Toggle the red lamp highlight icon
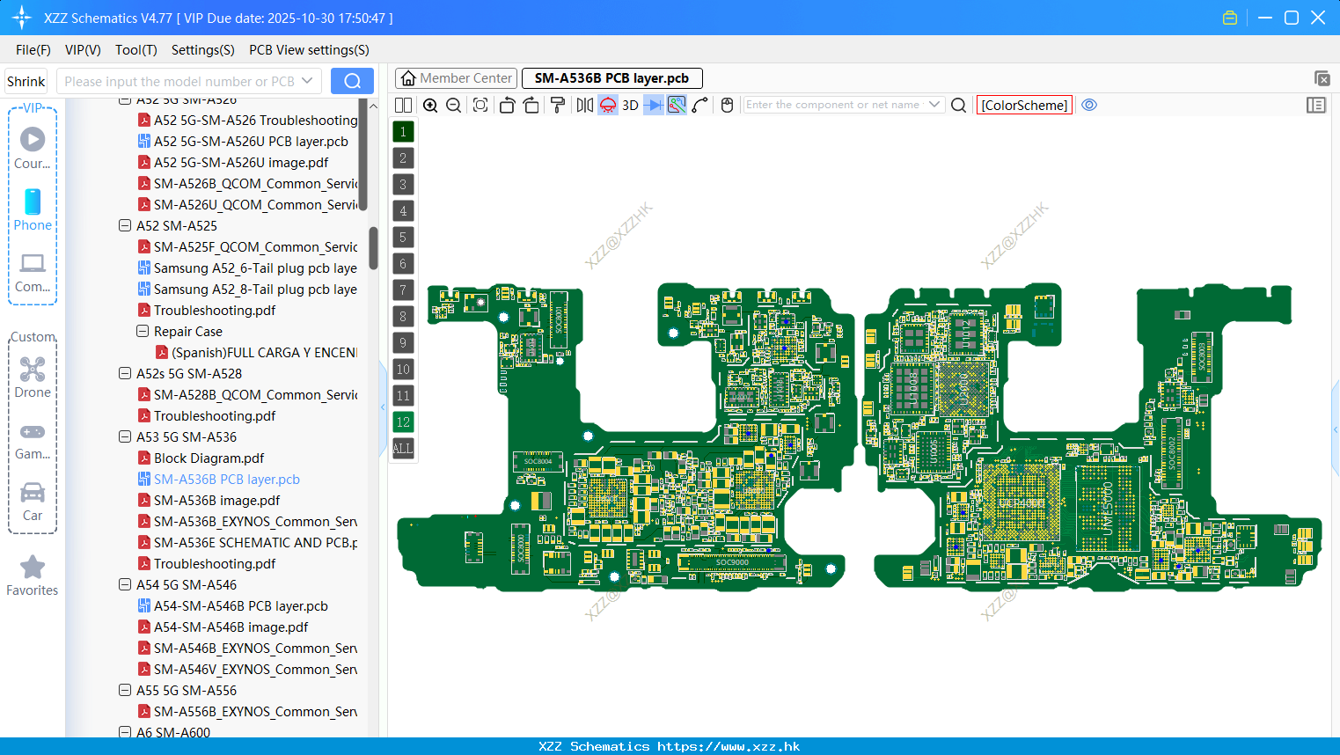The width and height of the screenshot is (1340, 755). (x=608, y=106)
